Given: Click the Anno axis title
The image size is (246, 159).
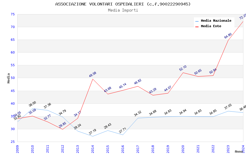Looking at the screenshot, I should tap(239, 151).
